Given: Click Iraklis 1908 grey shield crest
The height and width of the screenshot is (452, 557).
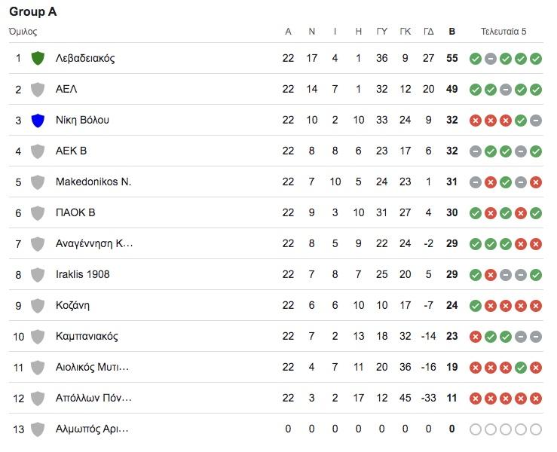Looking at the screenshot, I should [38, 275].
